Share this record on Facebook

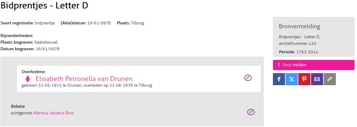coord(279,79)
